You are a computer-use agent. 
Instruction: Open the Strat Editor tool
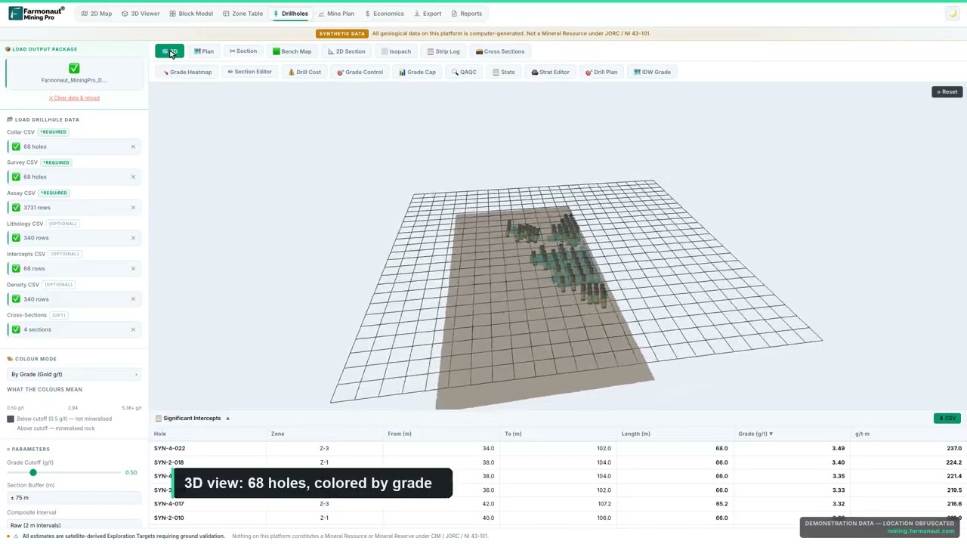tap(550, 72)
